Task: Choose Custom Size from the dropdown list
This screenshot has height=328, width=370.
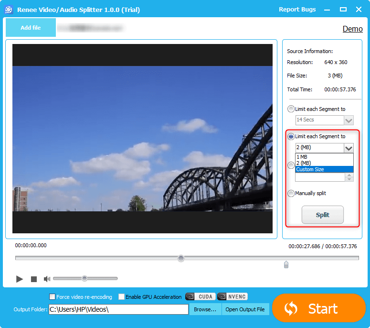Action: 324,169
